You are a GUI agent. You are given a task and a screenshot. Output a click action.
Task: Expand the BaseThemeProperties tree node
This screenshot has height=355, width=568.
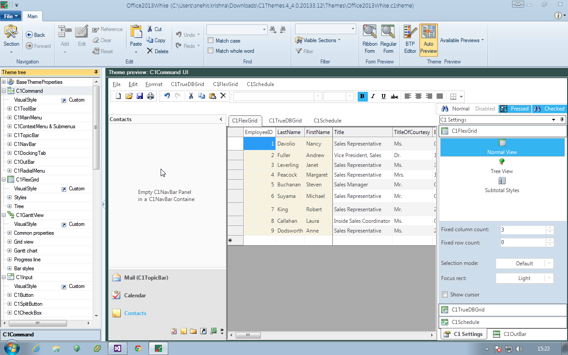[4, 82]
